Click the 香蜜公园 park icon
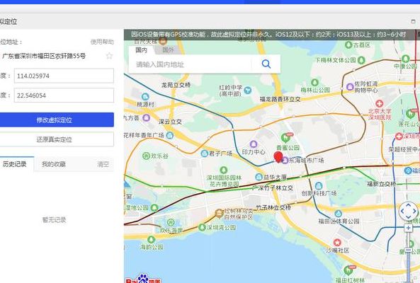Image resolution: width=420 pixels, height=283 pixels. [285, 138]
